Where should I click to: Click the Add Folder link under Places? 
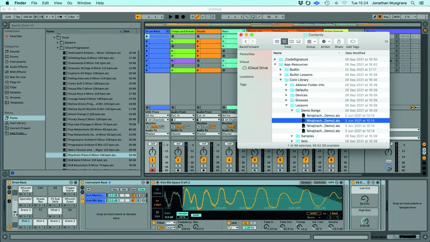point(18,133)
